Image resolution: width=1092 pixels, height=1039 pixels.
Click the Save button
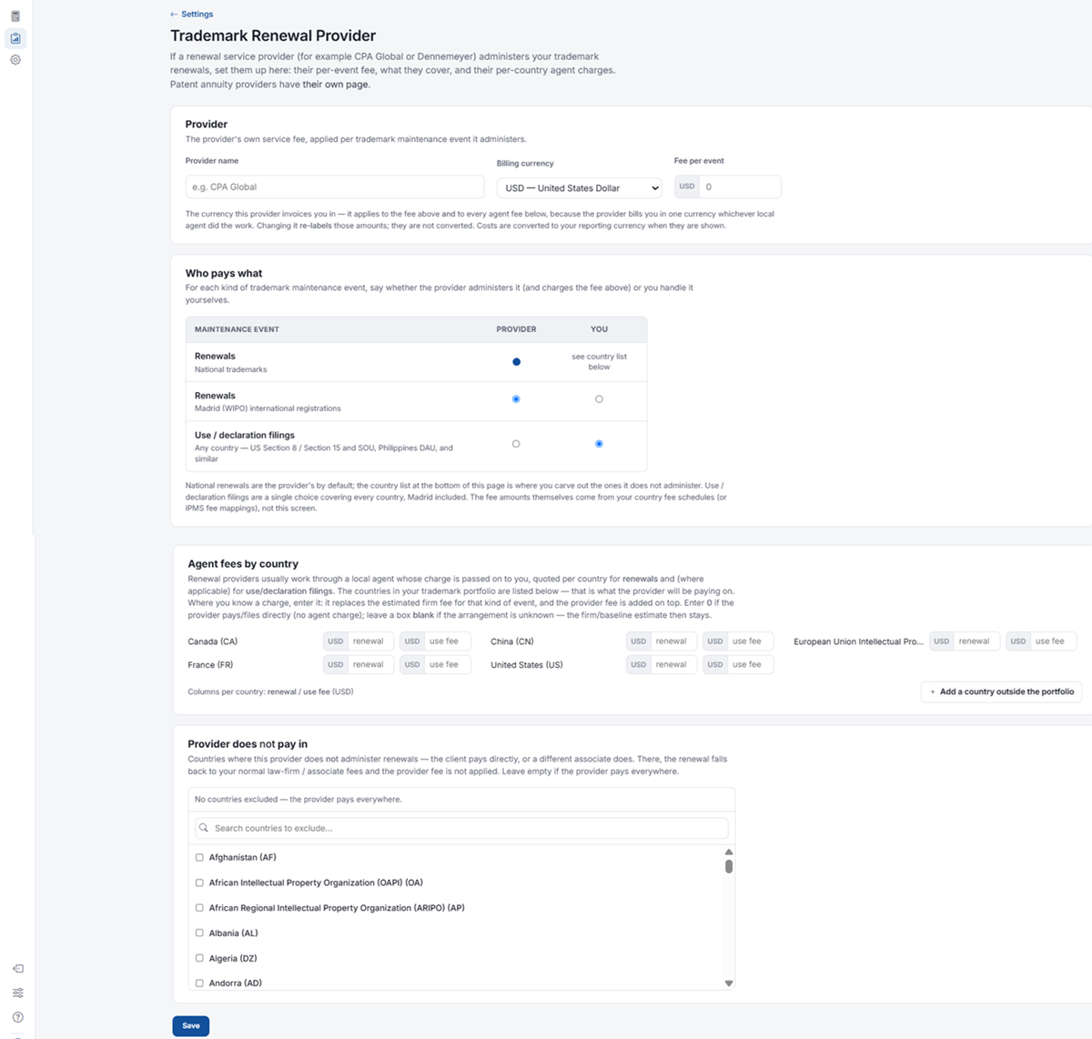191,1025
